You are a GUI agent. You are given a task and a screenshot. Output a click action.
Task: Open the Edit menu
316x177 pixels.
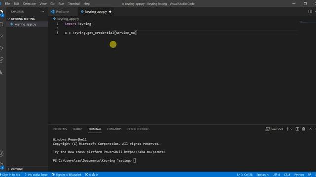tap(16, 4)
